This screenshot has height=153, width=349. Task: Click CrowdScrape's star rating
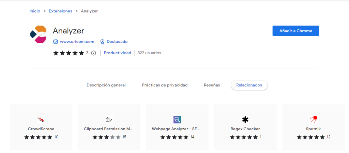[x=38, y=137]
